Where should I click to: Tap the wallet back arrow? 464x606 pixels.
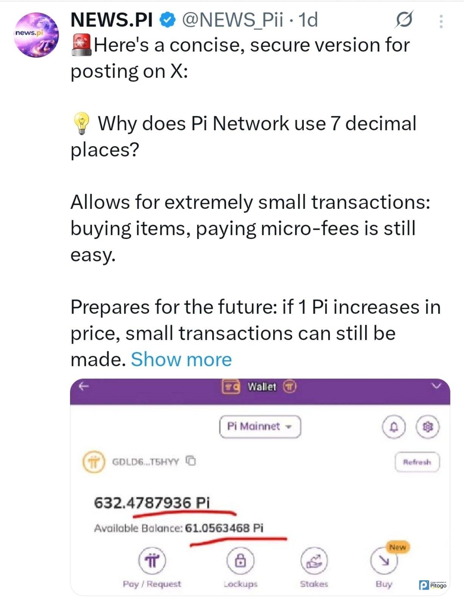(84, 386)
